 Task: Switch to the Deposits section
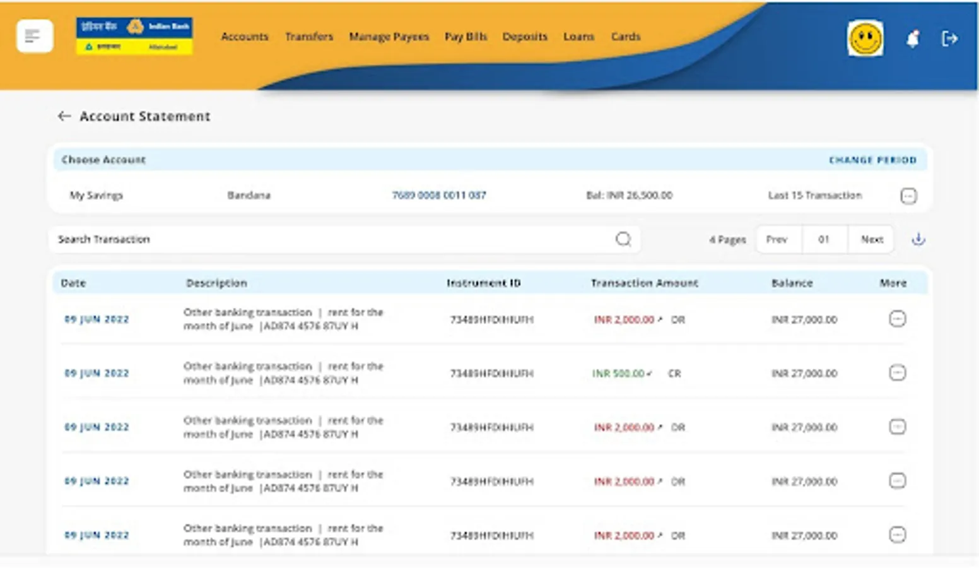pos(524,37)
